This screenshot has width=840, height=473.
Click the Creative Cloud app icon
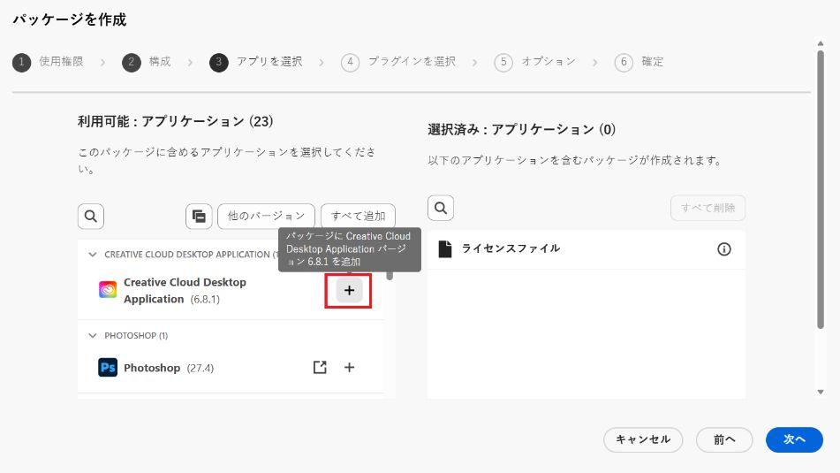click(x=108, y=290)
